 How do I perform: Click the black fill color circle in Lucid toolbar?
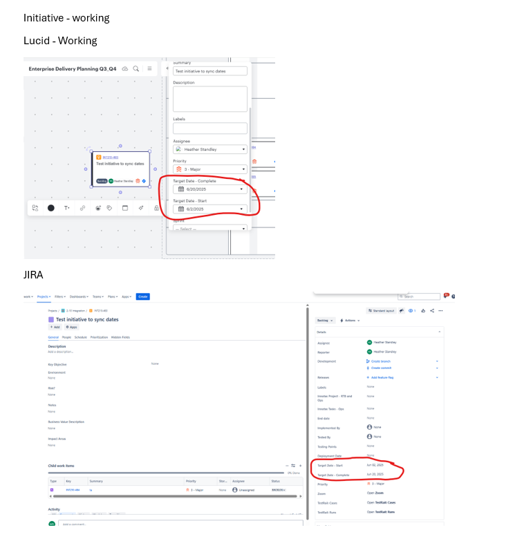point(50,208)
